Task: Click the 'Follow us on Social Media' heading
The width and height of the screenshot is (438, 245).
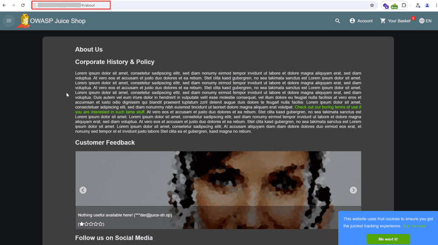Action: (114, 238)
